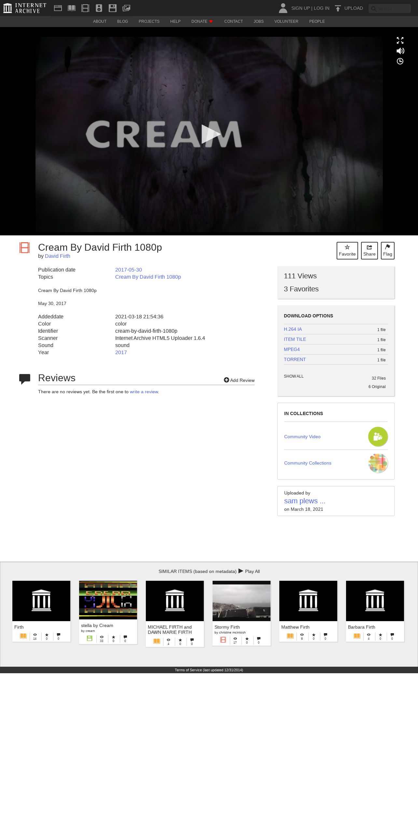Flag this item
This screenshot has height=836, width=418.
(x=388, y=251)
